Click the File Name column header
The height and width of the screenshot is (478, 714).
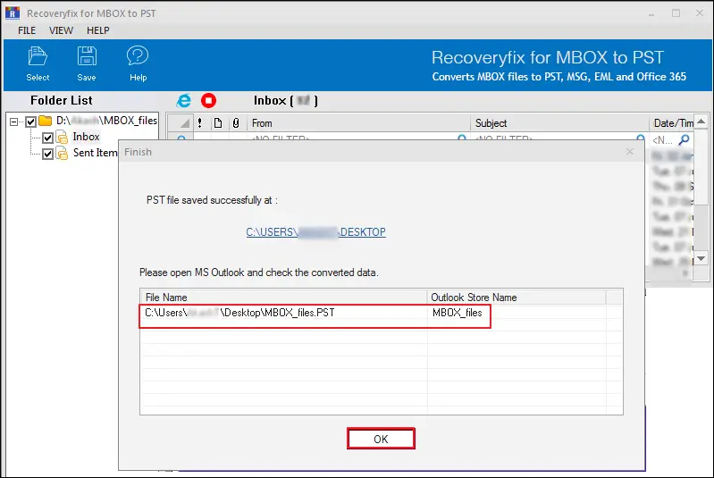pos(283,298)
